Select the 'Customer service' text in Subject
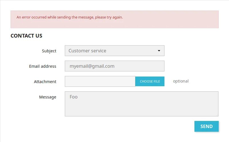This screenshot has height=142, width=229. click(x=87, y=51)
